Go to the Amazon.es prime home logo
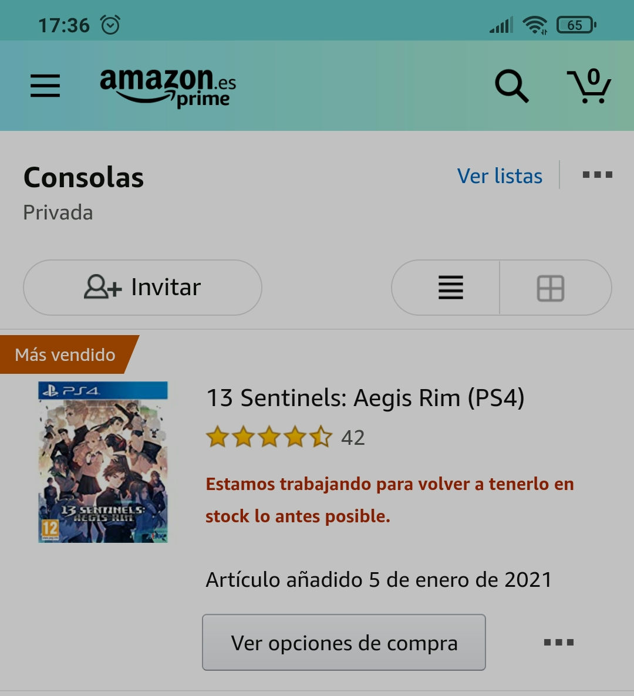 (168, 87)
